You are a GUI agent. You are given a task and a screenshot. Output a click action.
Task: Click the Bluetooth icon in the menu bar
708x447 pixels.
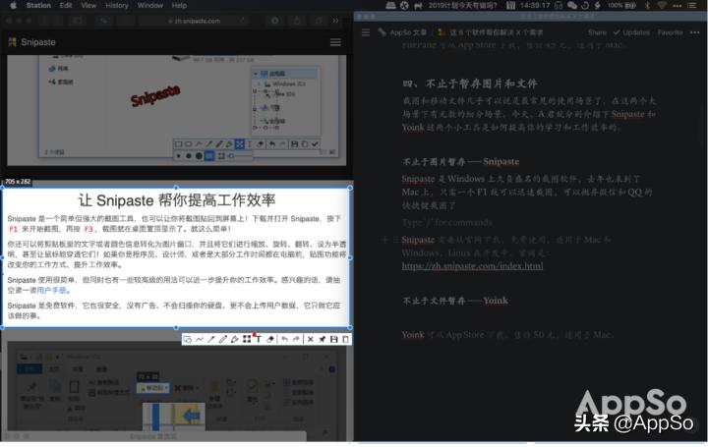pos(647,6)
